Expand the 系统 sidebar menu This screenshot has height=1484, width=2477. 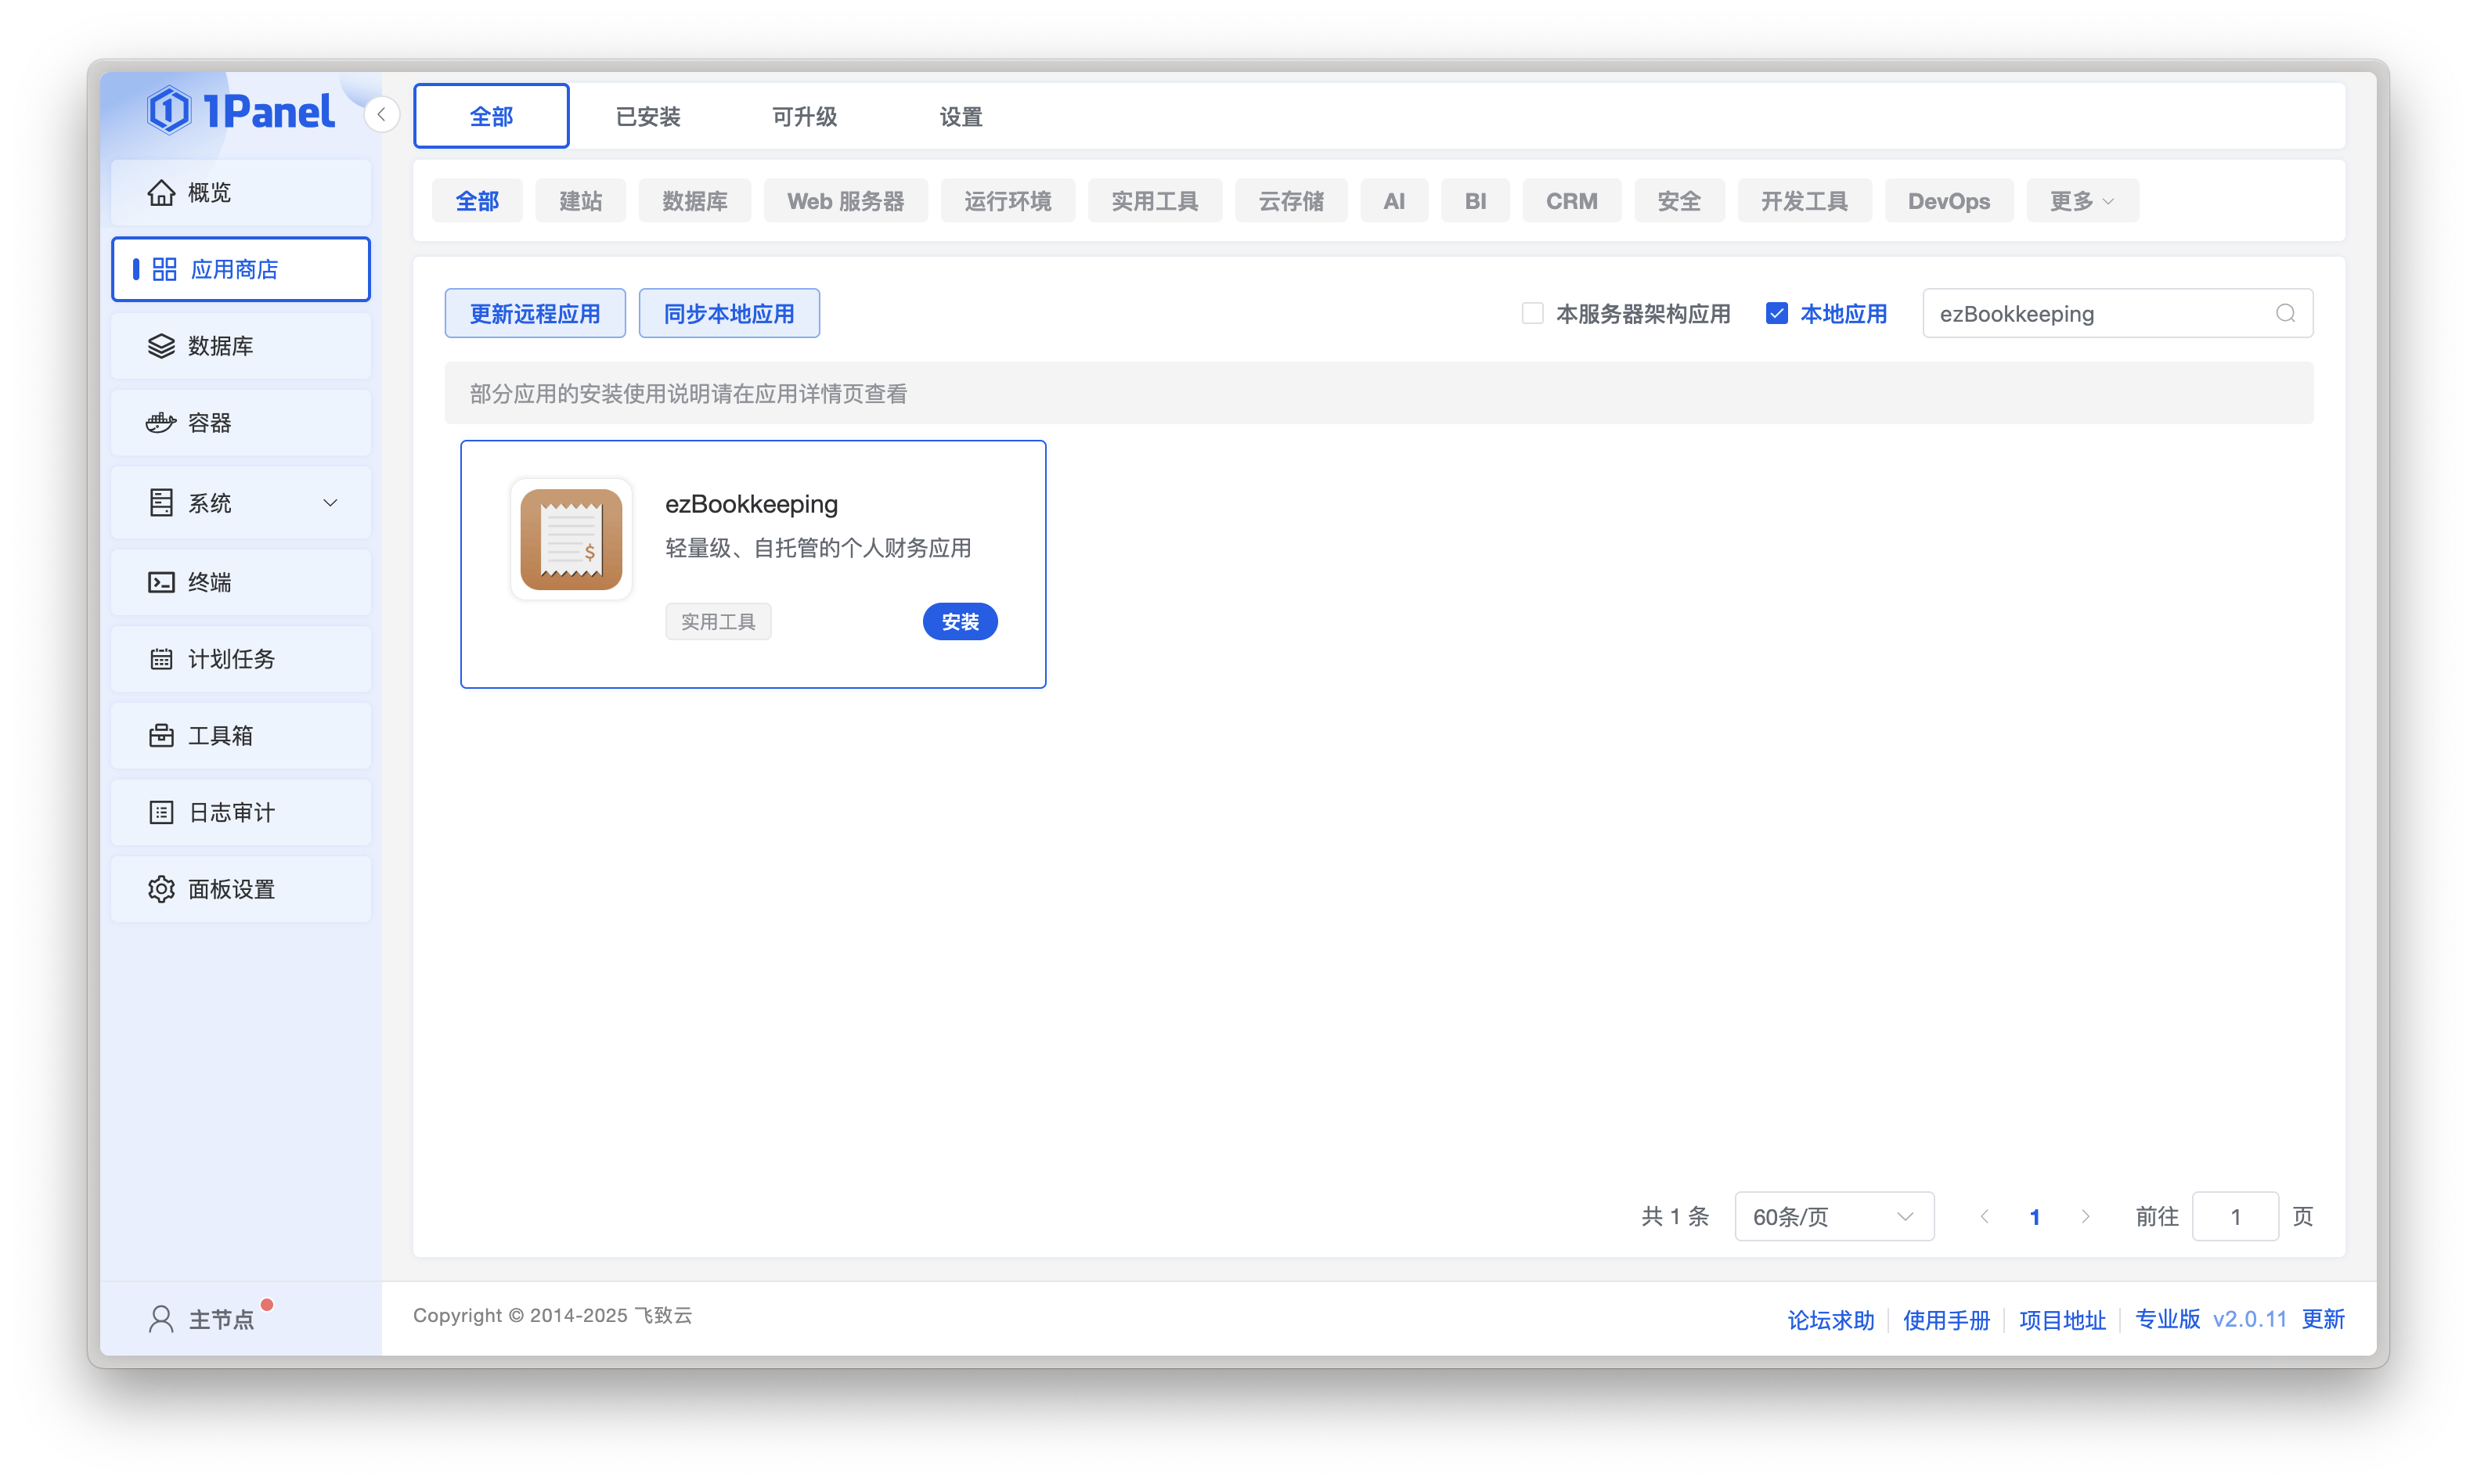[x=241, y=503]
